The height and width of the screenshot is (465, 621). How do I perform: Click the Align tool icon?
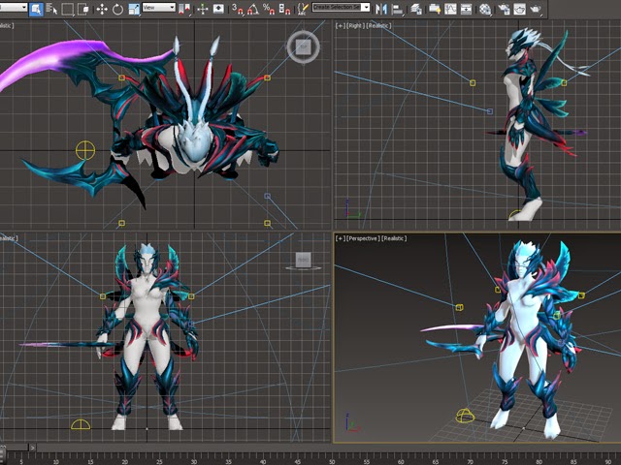tap(397, 9)
